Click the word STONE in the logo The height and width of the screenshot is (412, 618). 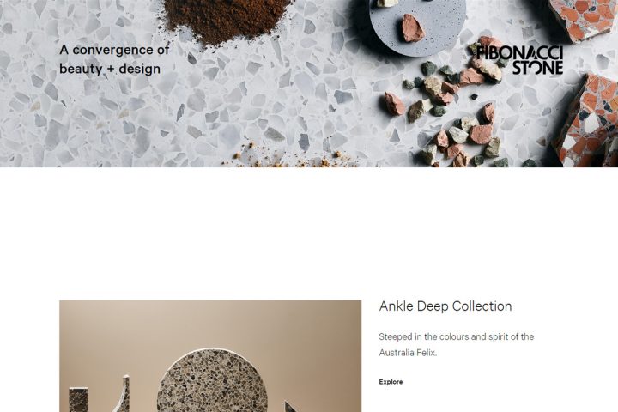click(x=537, y=68)
